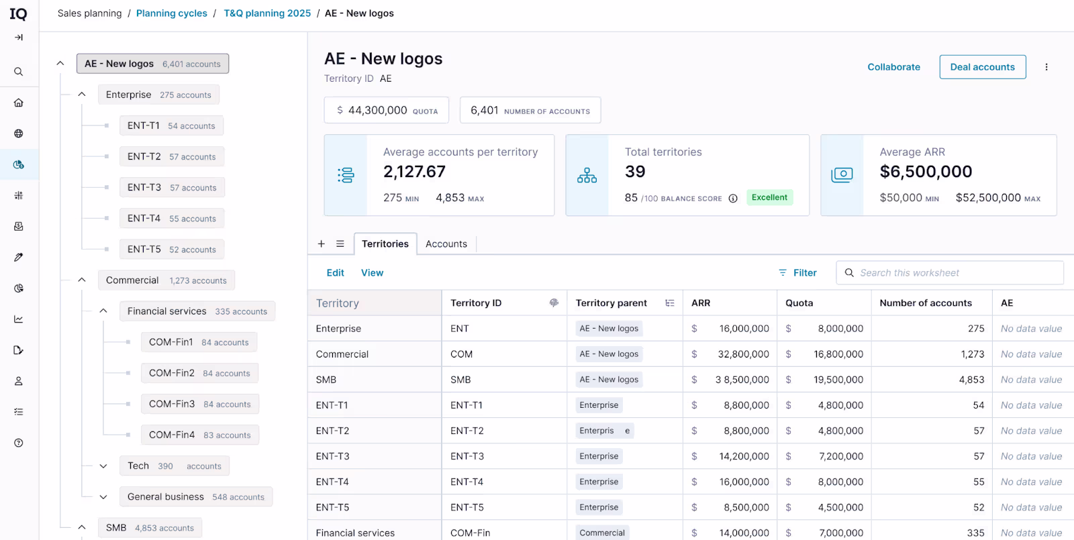Viewport: 1074px width, 540px height.
Task: Open the checklist icon in the sidebar
Action: pos(19,412)
